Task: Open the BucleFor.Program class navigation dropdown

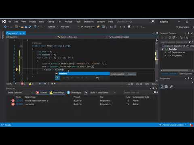Action: (82, 37)
